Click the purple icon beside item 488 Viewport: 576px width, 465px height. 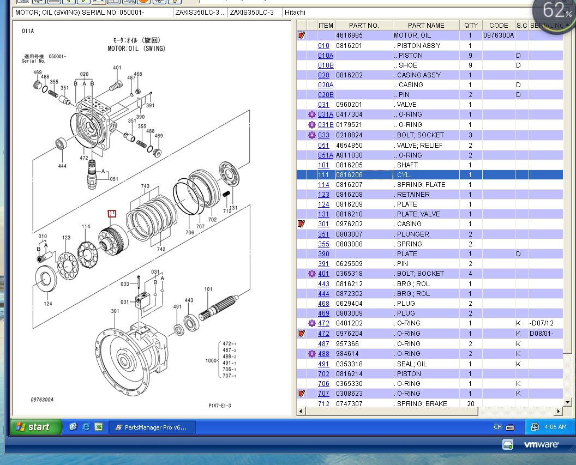click(311, 354)
